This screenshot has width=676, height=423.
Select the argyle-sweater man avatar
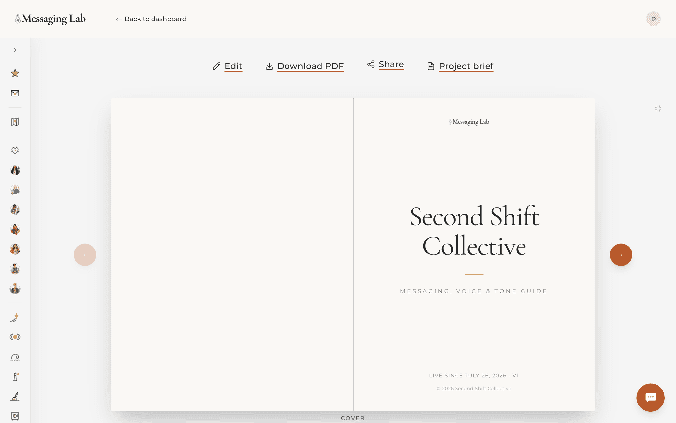coord(15,269)
